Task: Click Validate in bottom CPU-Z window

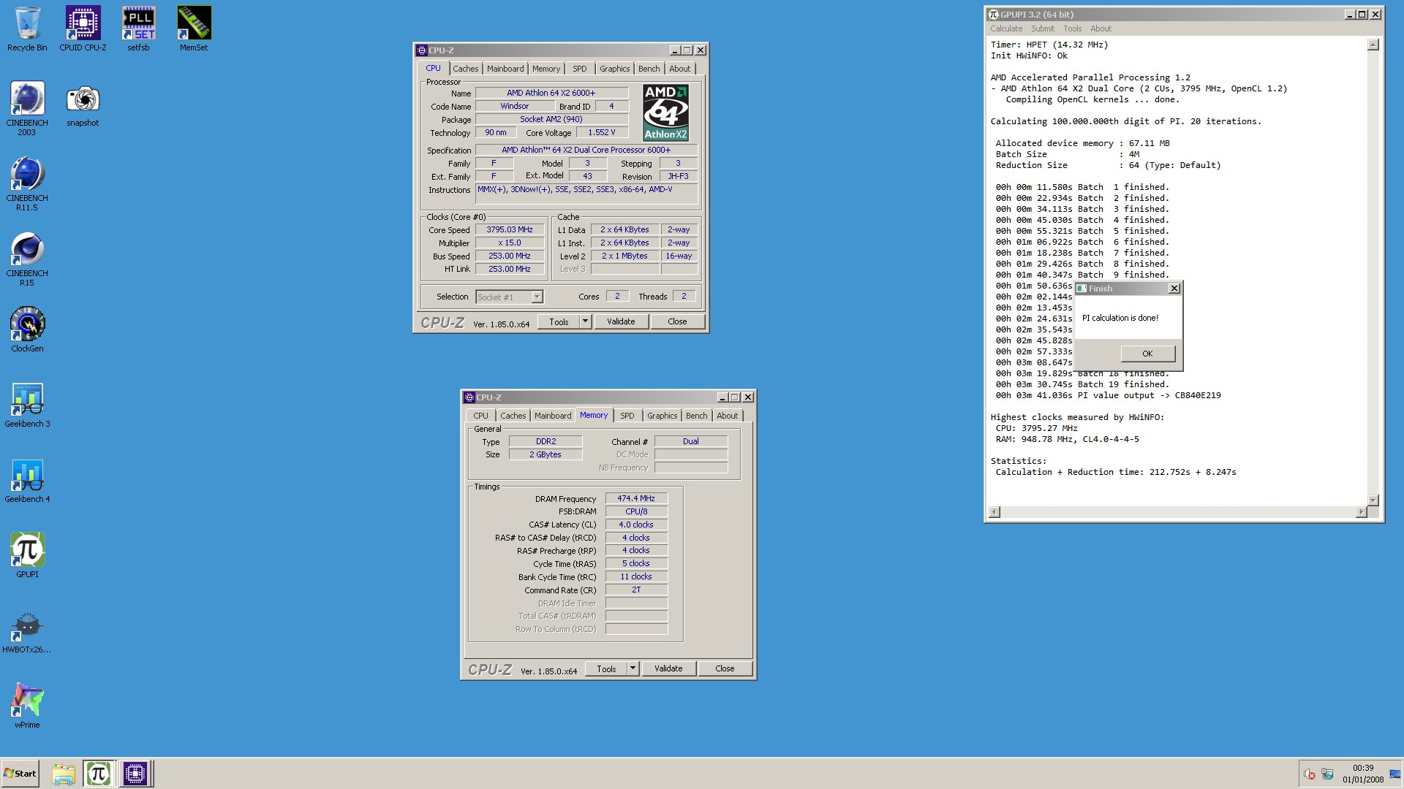Action: pyautogui.click(x=668, y=668)
